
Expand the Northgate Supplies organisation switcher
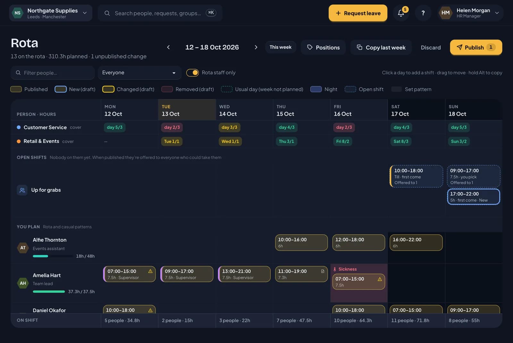click(51, 13)
